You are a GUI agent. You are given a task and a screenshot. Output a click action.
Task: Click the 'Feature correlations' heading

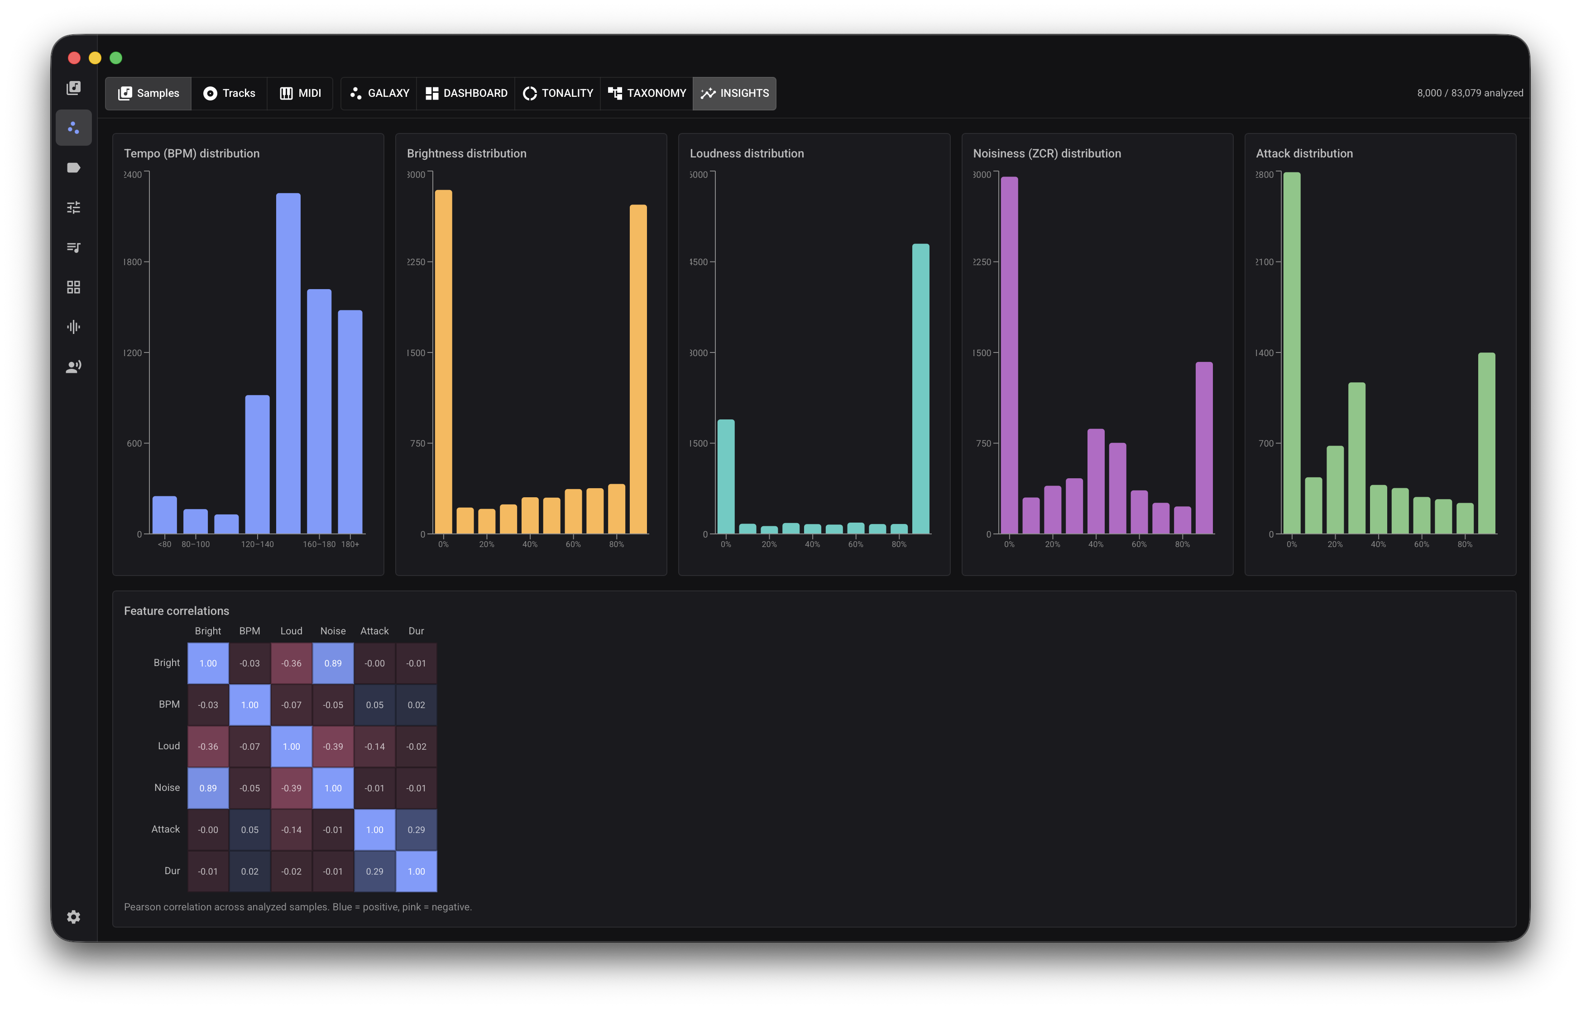[177, 611]
